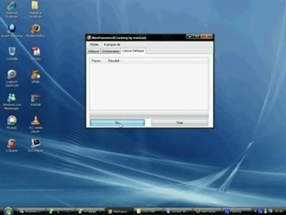The width and height of the screenshot is (286, 215).
Task: Open the folder icon beside Internet Explorer
Action: (x=35, y=9)
